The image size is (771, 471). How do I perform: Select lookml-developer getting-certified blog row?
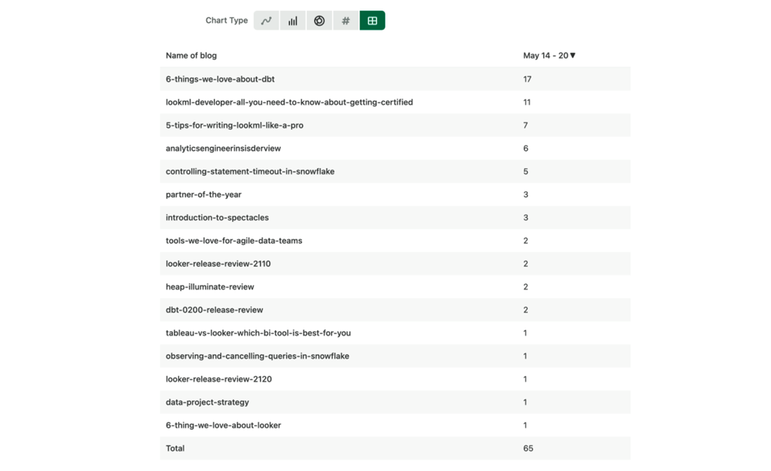(x=395, y=102)
